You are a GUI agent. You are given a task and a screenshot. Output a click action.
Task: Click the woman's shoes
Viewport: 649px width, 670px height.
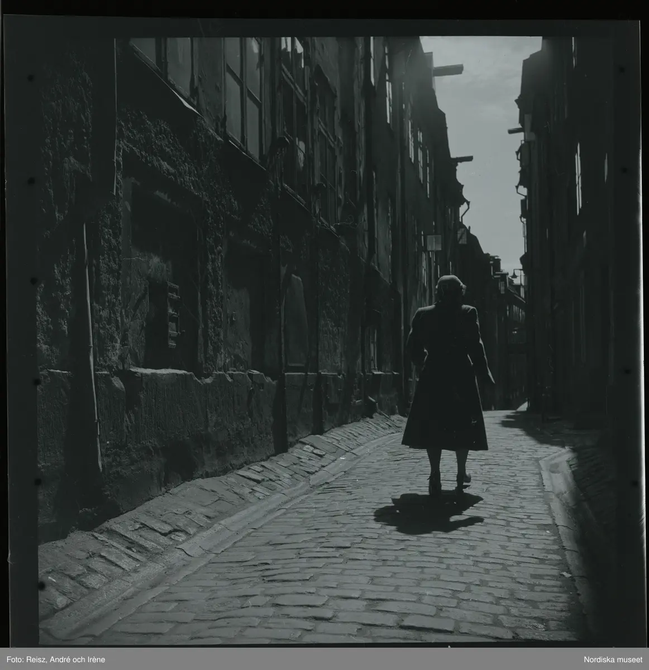tap(448, 485)
